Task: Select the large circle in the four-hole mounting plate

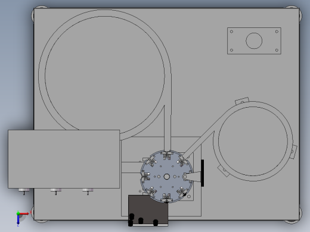Action: tap(254, 40)
